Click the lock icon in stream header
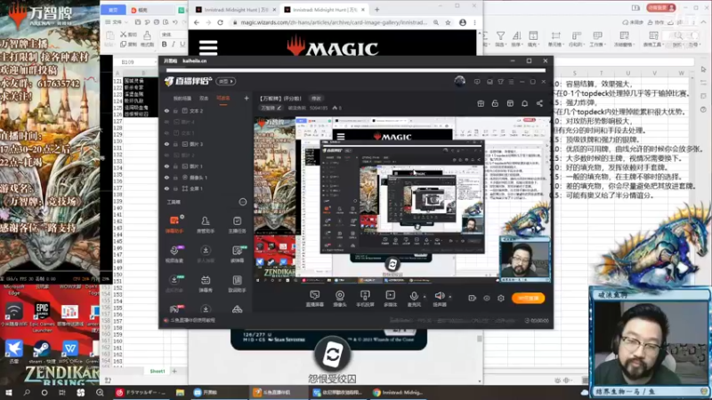712x400 pixels. [x=495, y=103]
